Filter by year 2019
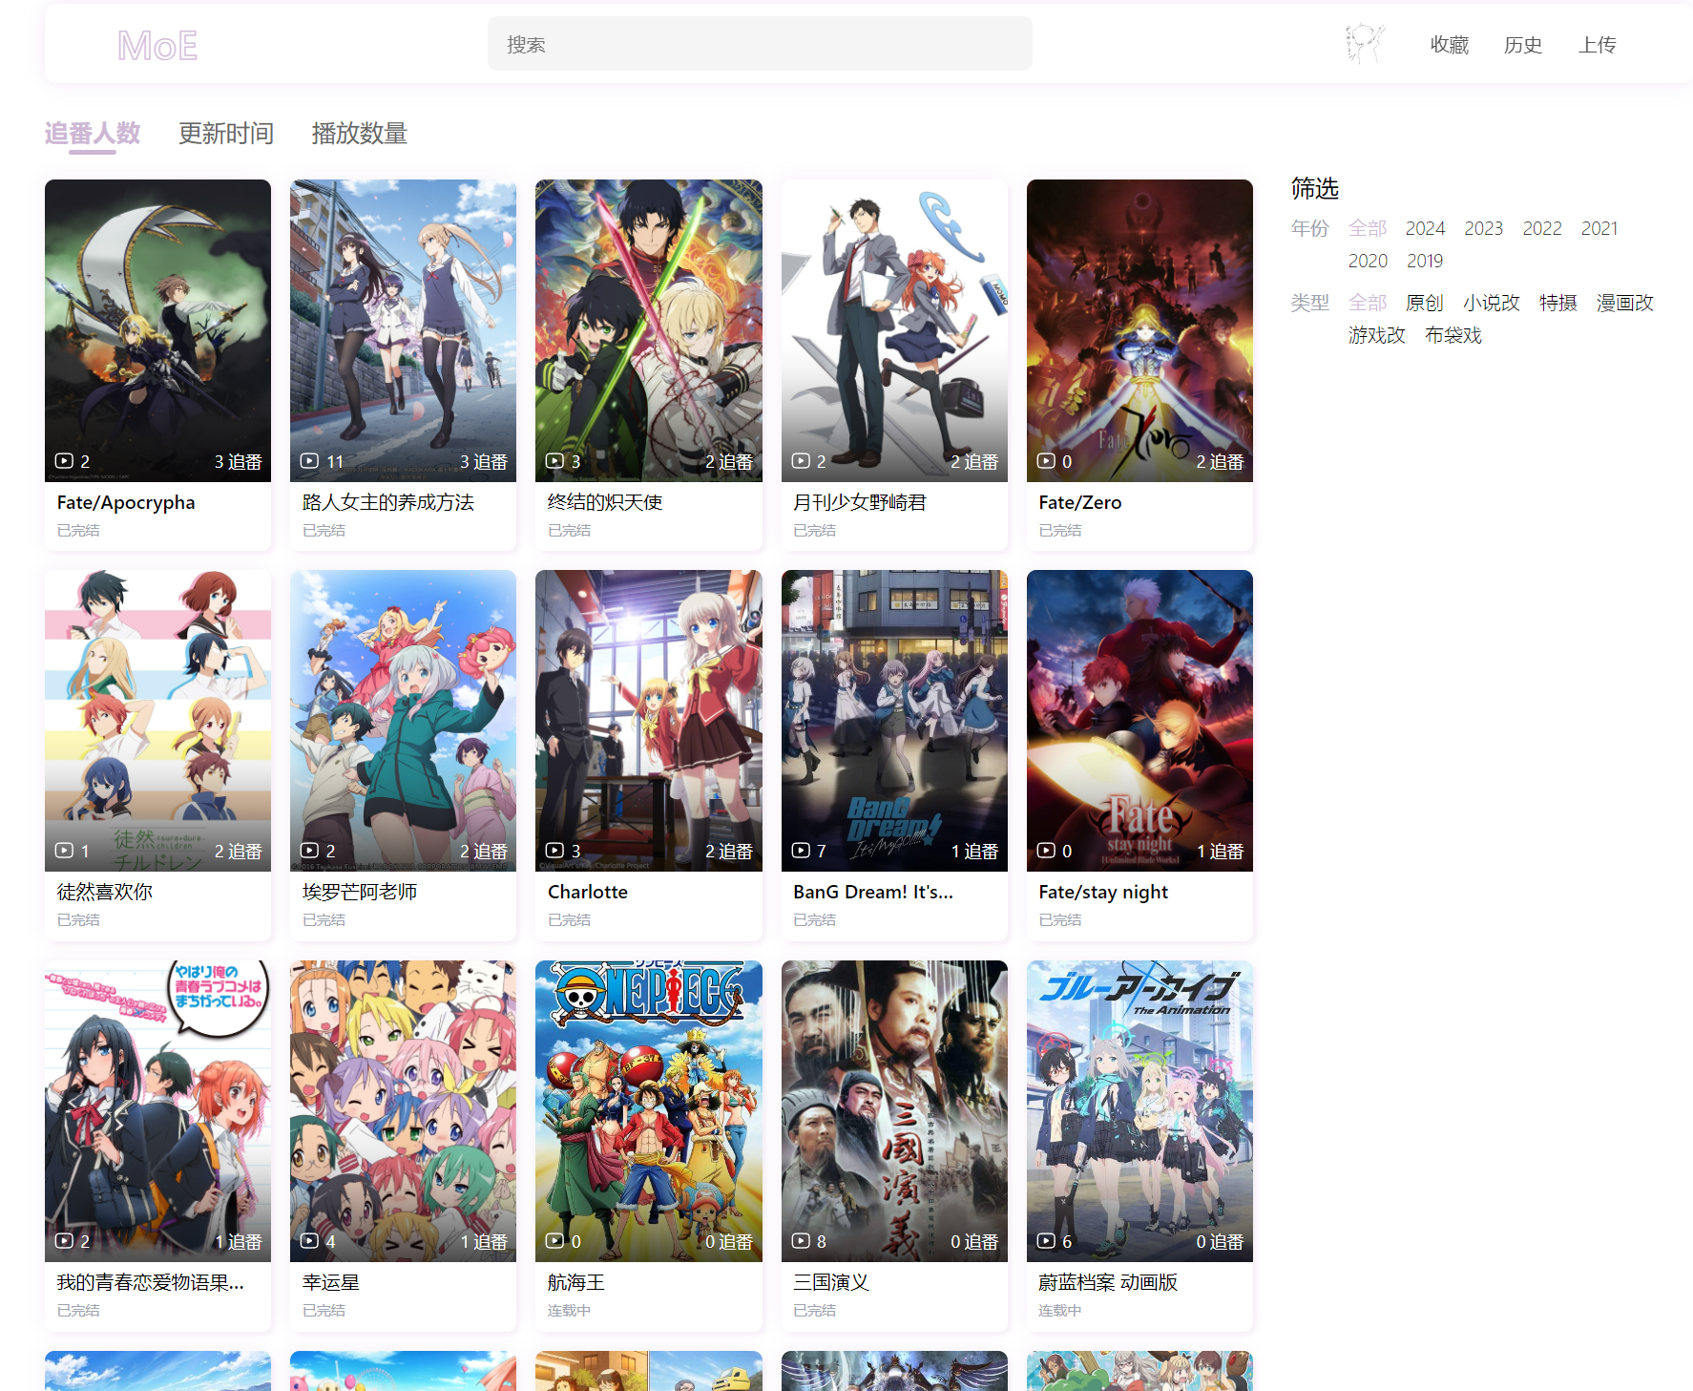 (x=1425, y=261)
